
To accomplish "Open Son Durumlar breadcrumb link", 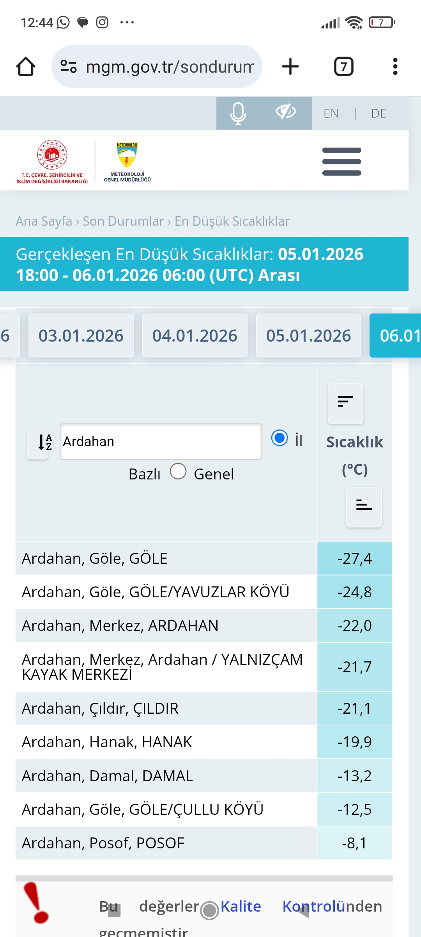I will coord(123,221).
